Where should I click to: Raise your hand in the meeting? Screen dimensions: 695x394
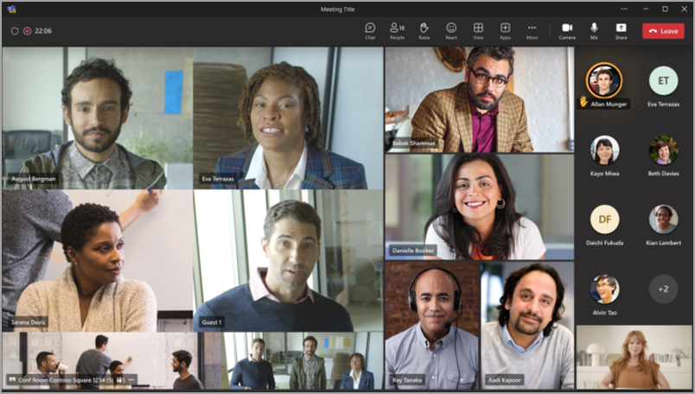(424, 30)
